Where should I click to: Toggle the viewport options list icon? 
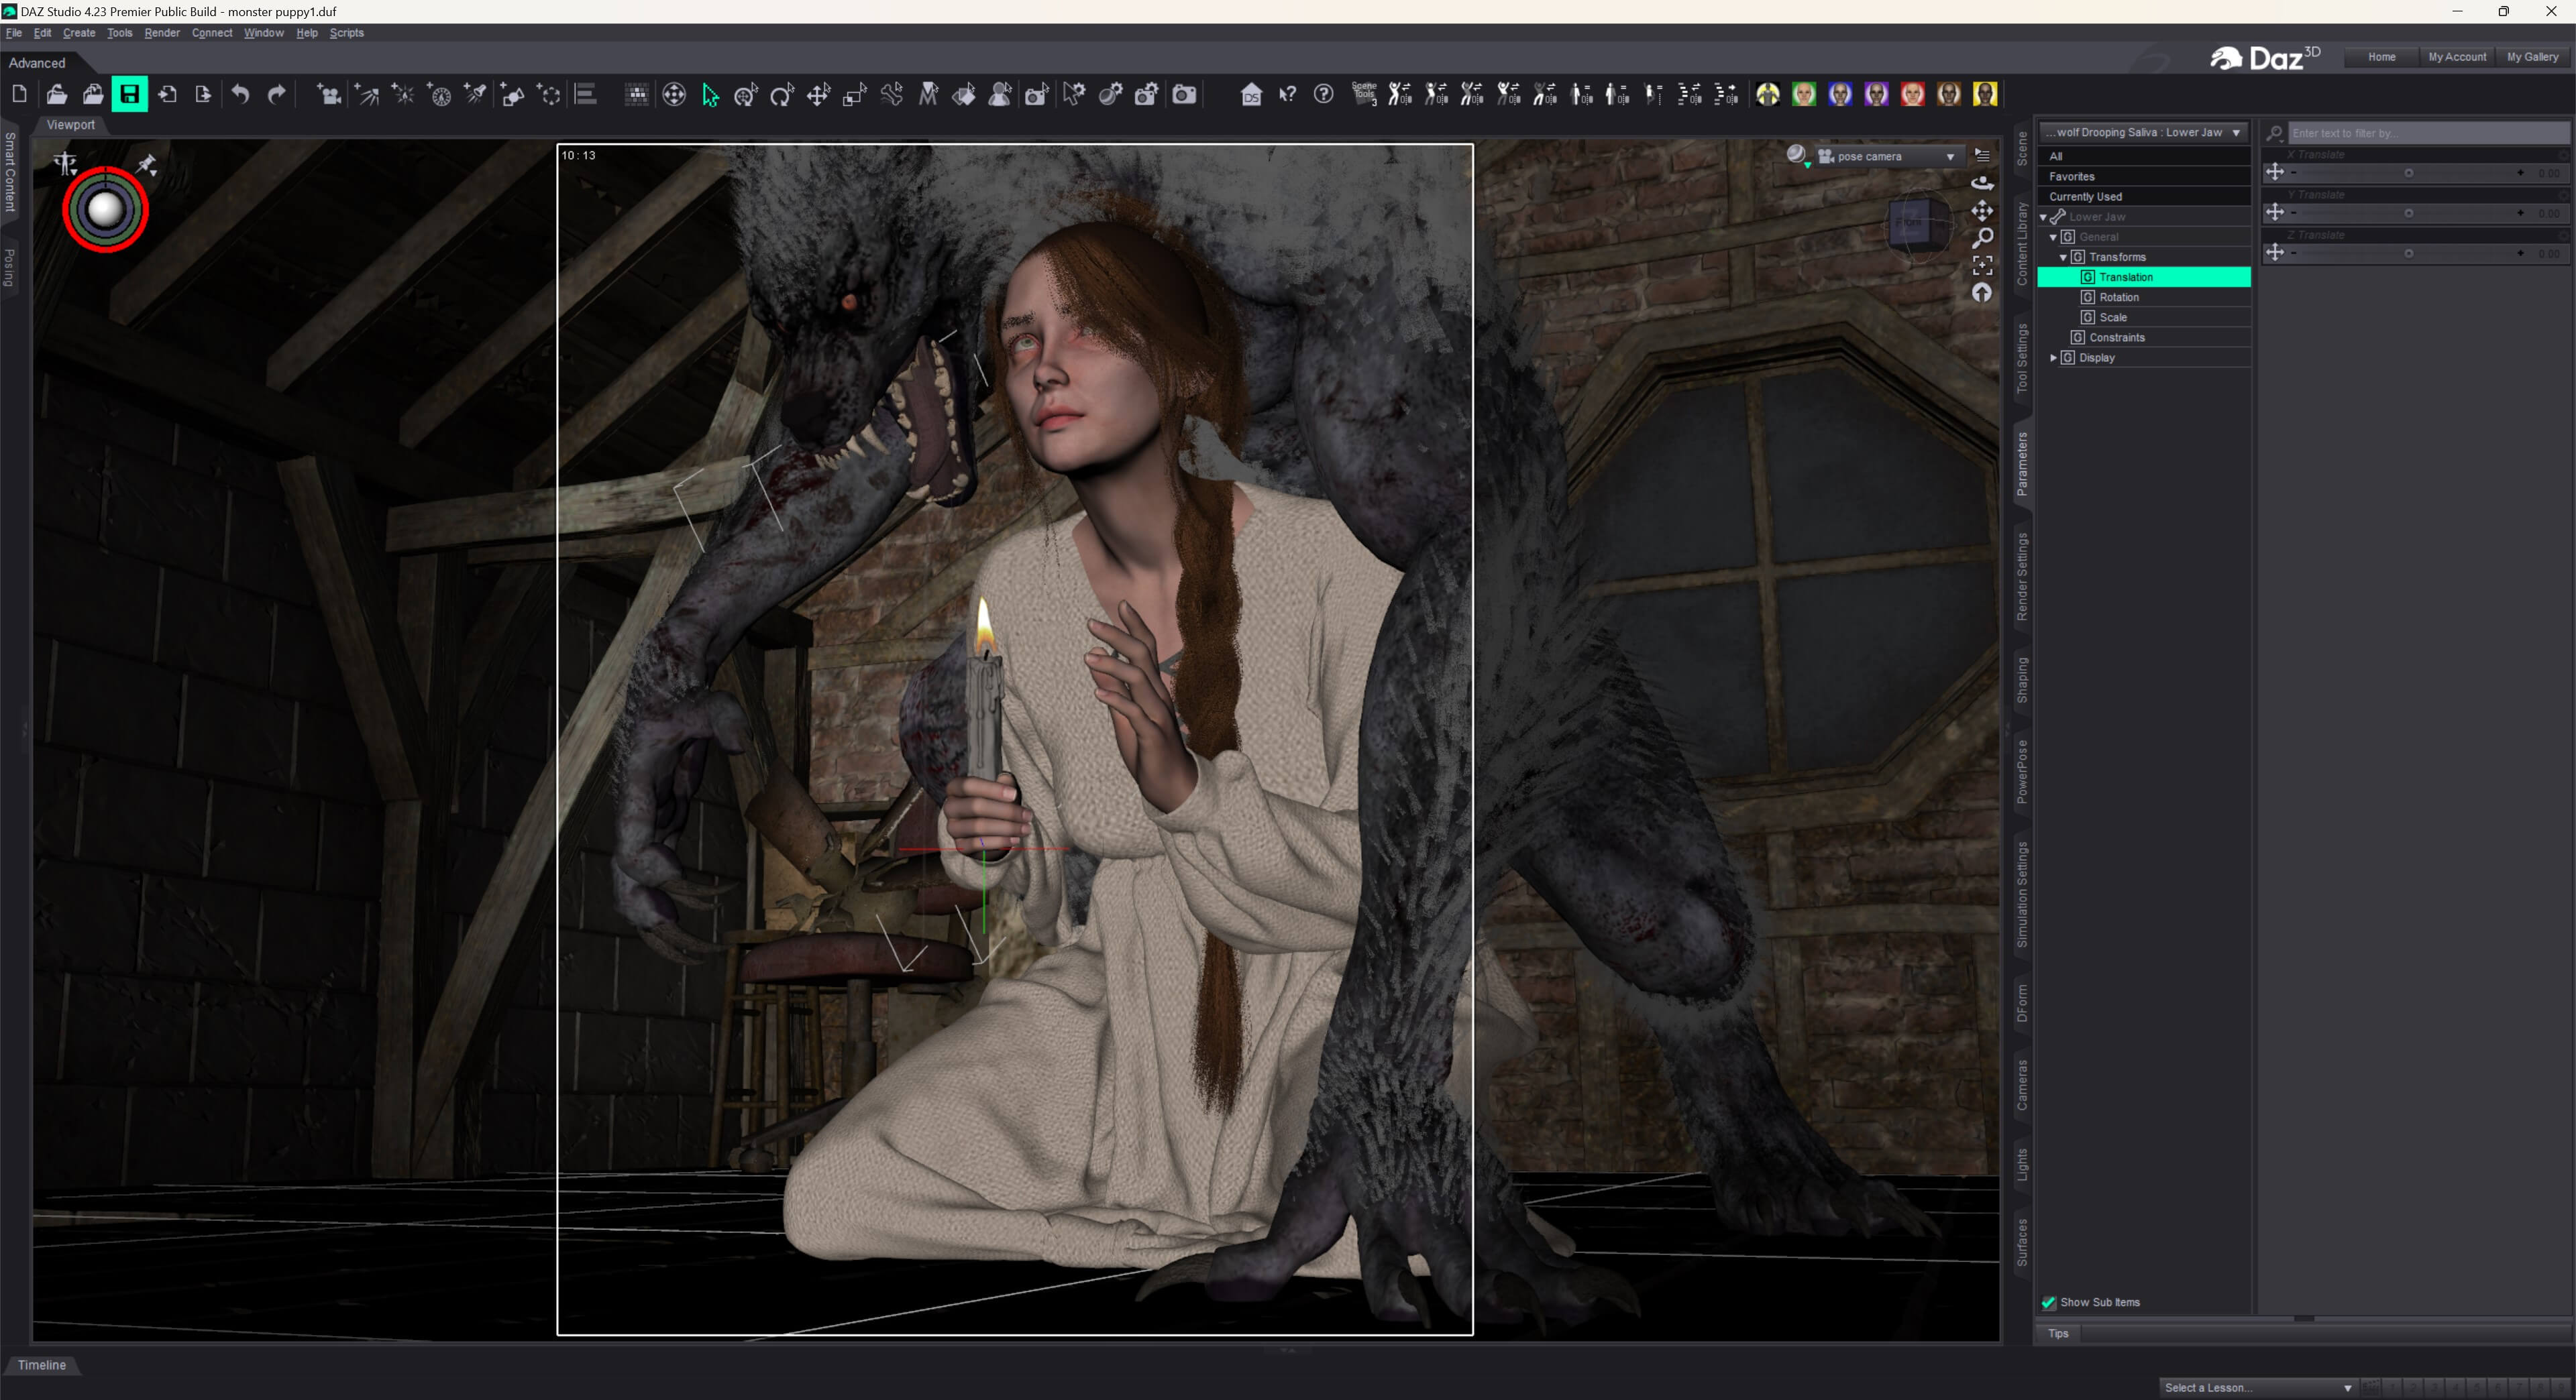click(x=1982, y=155)
